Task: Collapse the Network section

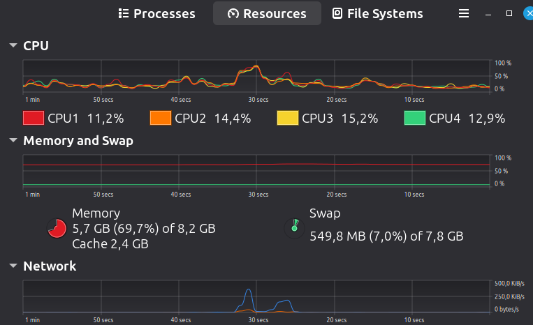Action: (x=13, y=266)
